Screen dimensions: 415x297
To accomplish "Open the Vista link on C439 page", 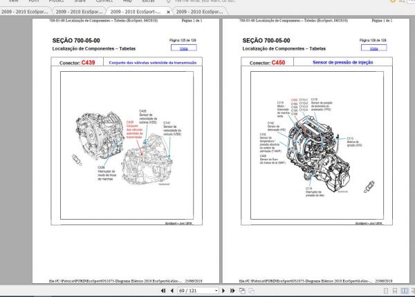I will tap(184, 48).
